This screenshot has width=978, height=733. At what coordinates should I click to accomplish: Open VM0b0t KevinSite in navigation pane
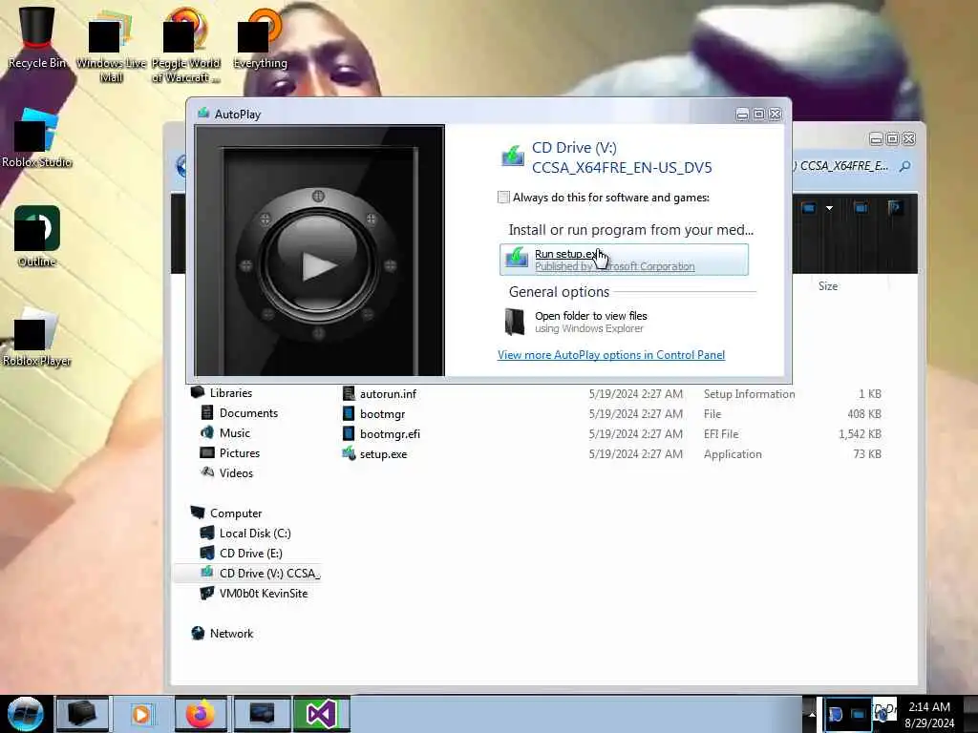(x=264, y=594)
